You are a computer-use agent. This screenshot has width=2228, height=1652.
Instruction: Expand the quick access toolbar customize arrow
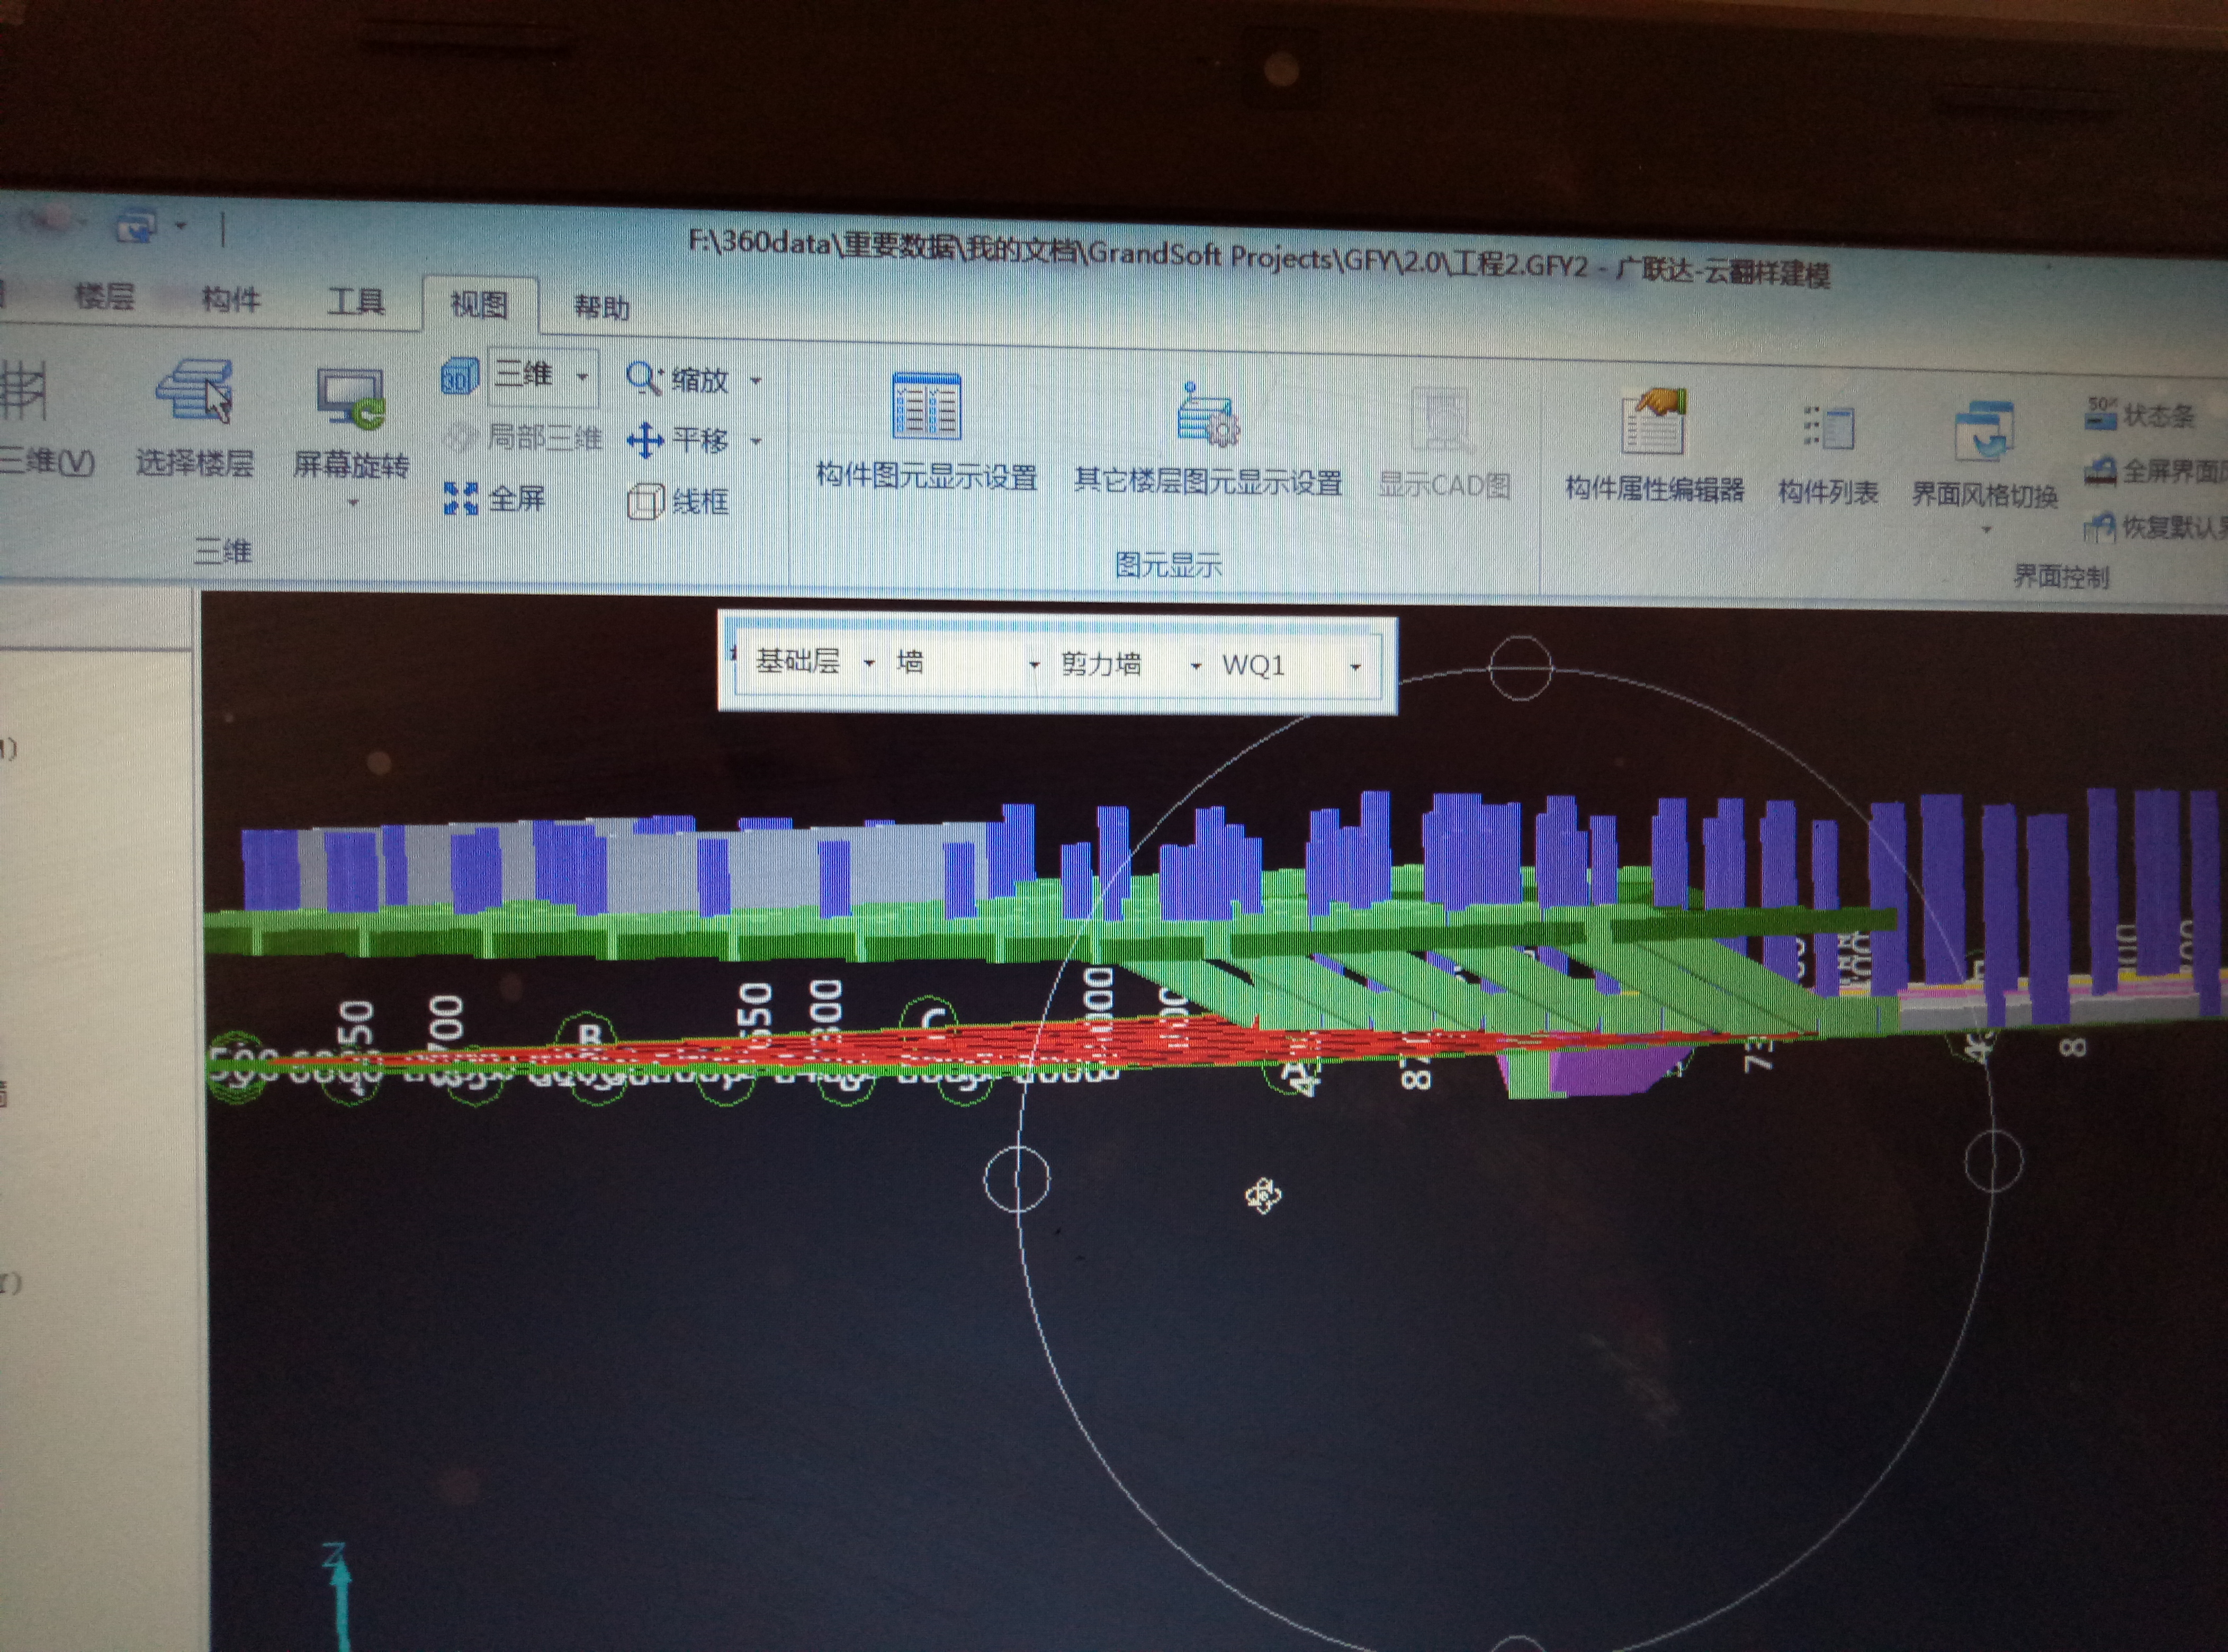pyautogui.click(x=181, y=226)
